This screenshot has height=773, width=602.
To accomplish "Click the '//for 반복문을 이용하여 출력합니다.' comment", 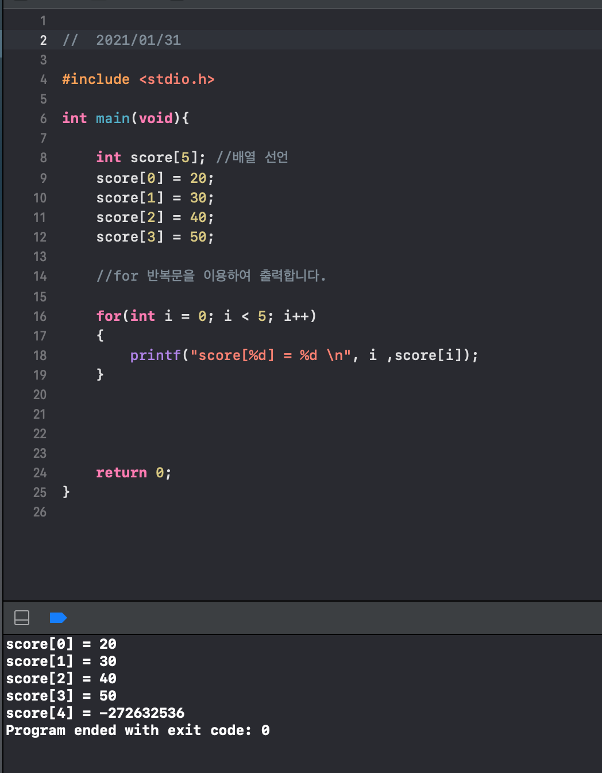I will point(211,276).
